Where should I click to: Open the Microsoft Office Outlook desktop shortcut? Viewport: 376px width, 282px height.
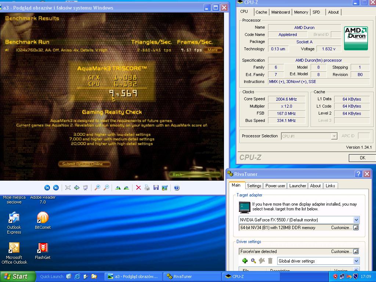pos(14,253)
